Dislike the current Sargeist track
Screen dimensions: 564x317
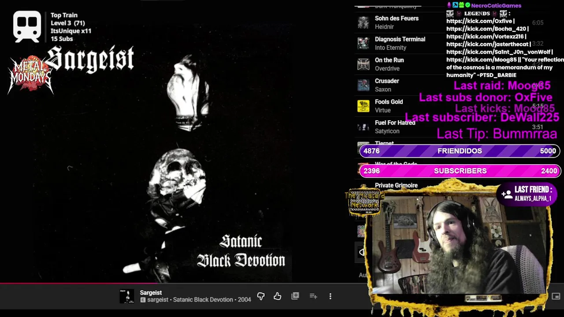pyautogui.click(x=261, y=296)
